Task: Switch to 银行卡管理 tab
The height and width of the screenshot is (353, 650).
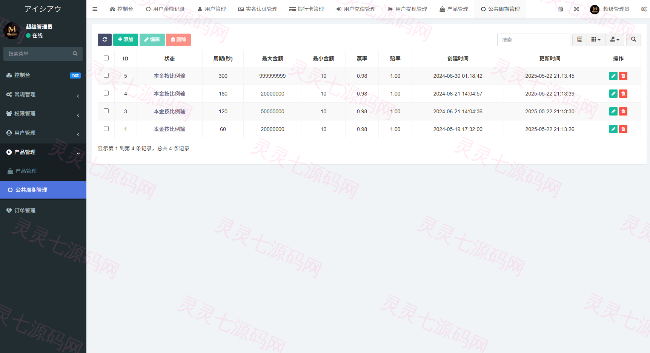Action: (306, 9)
